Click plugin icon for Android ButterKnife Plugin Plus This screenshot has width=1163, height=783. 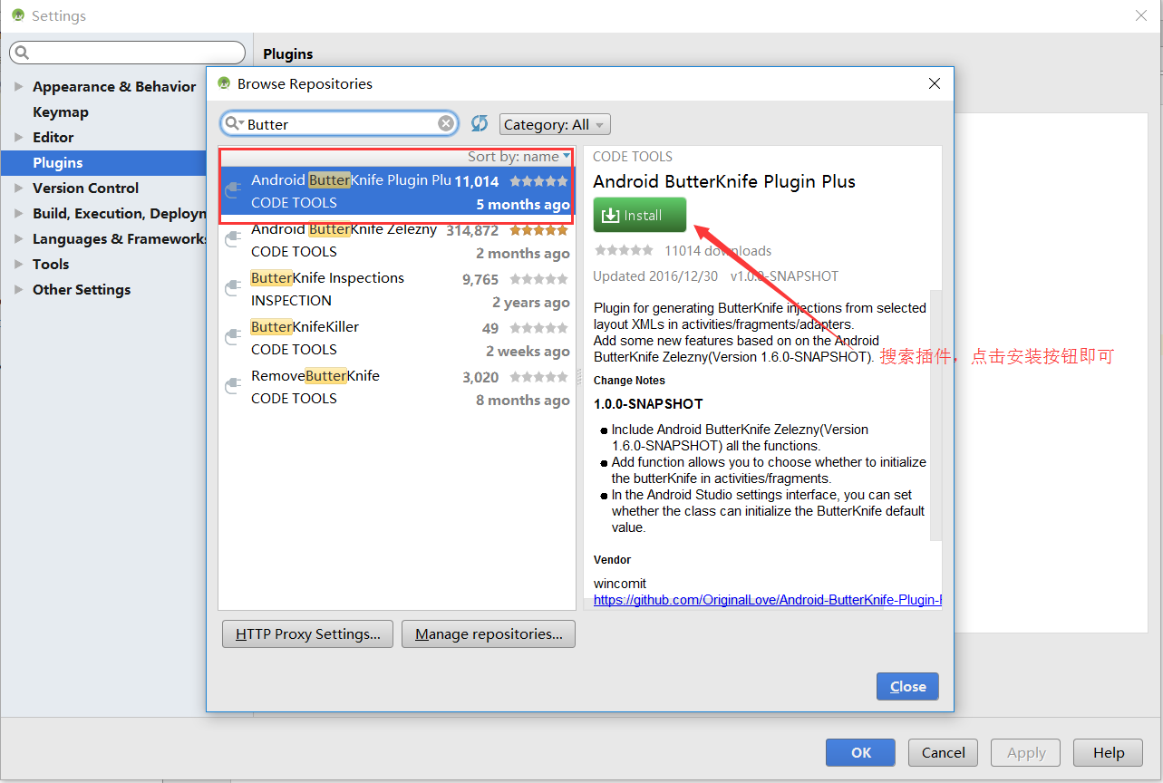coord(233,191)
